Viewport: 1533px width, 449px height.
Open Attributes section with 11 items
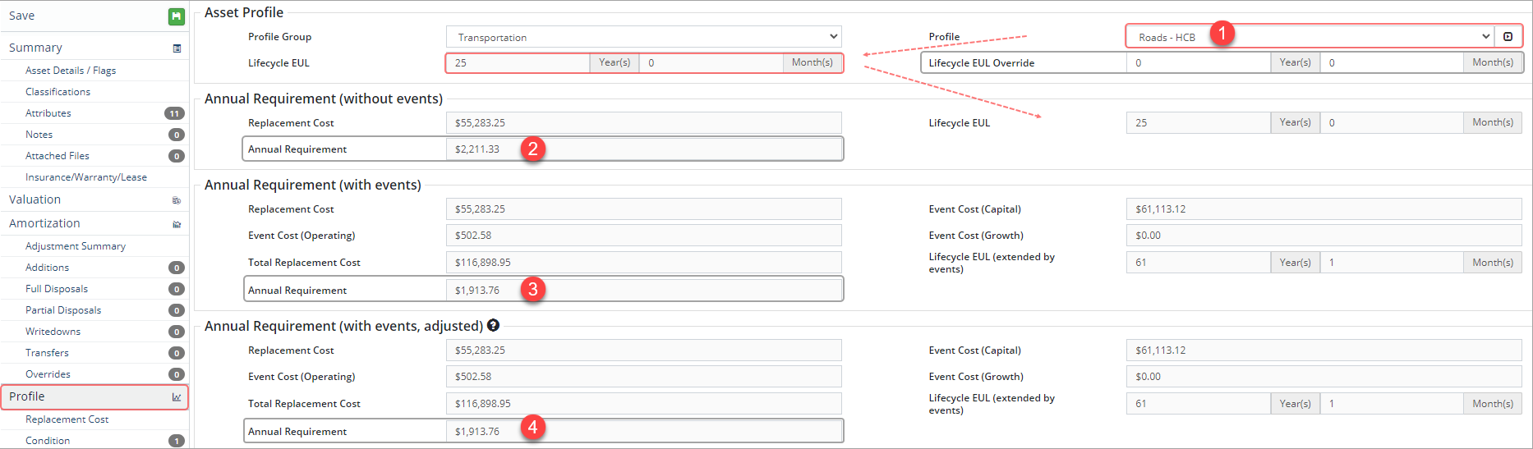coord(48,113)
